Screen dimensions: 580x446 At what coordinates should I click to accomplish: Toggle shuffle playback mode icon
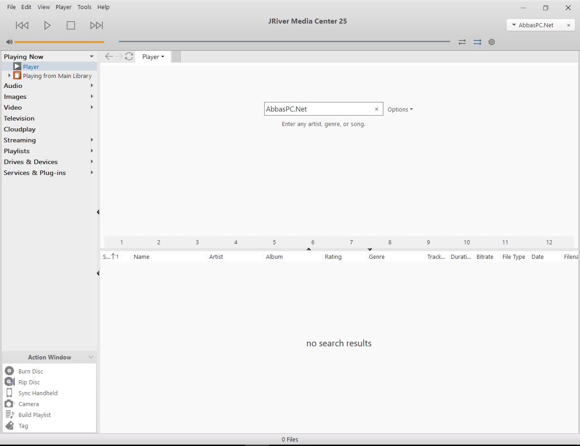point(478,42)
